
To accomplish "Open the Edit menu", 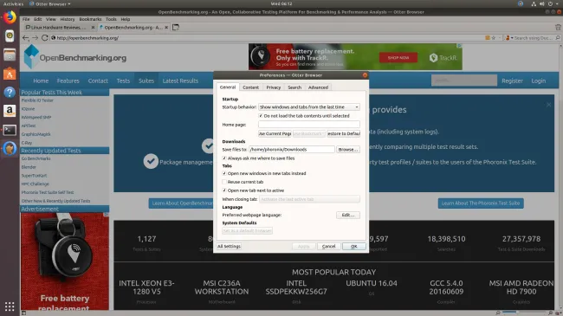I will tap(38, 19).
